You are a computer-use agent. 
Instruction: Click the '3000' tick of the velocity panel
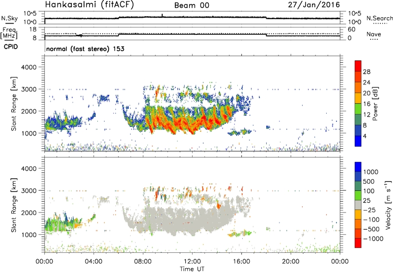28,190
